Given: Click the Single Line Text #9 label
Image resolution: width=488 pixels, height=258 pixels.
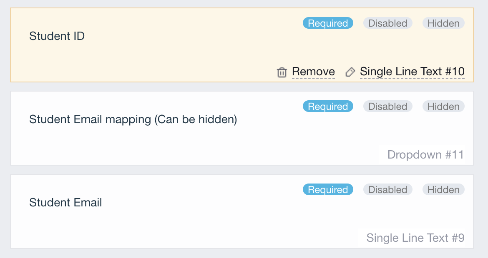Looking at the screenshot, I should (x=415, y=238).
